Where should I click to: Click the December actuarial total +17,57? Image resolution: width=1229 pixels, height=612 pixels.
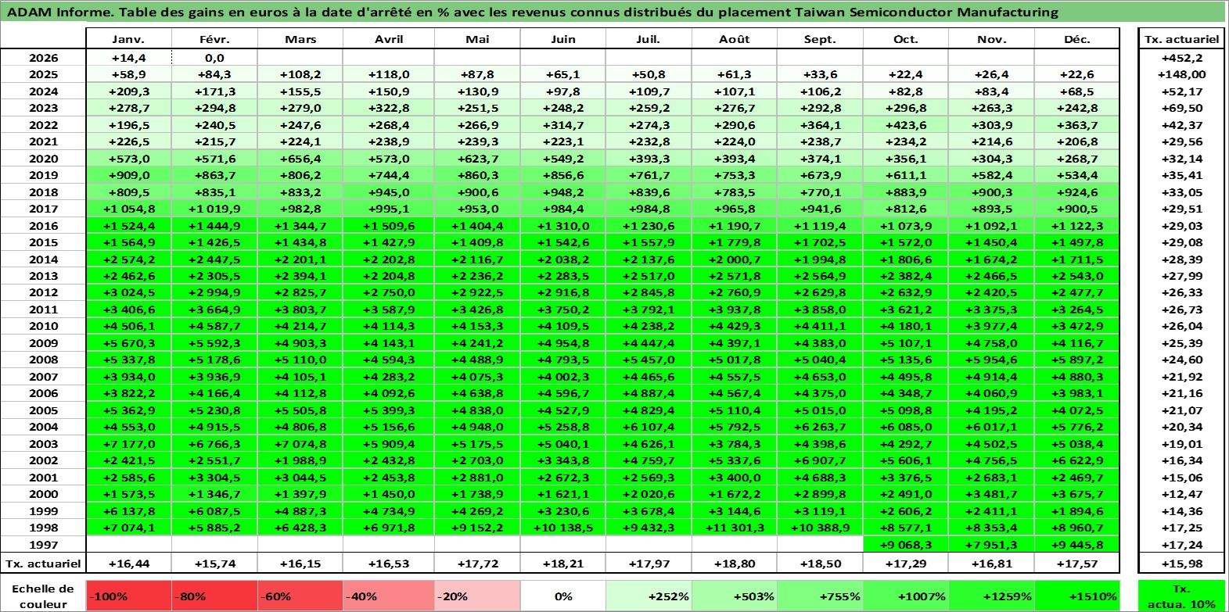(x=1077, y=564)
